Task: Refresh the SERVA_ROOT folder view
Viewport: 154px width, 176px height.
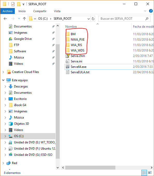Action: pos(93,19)
